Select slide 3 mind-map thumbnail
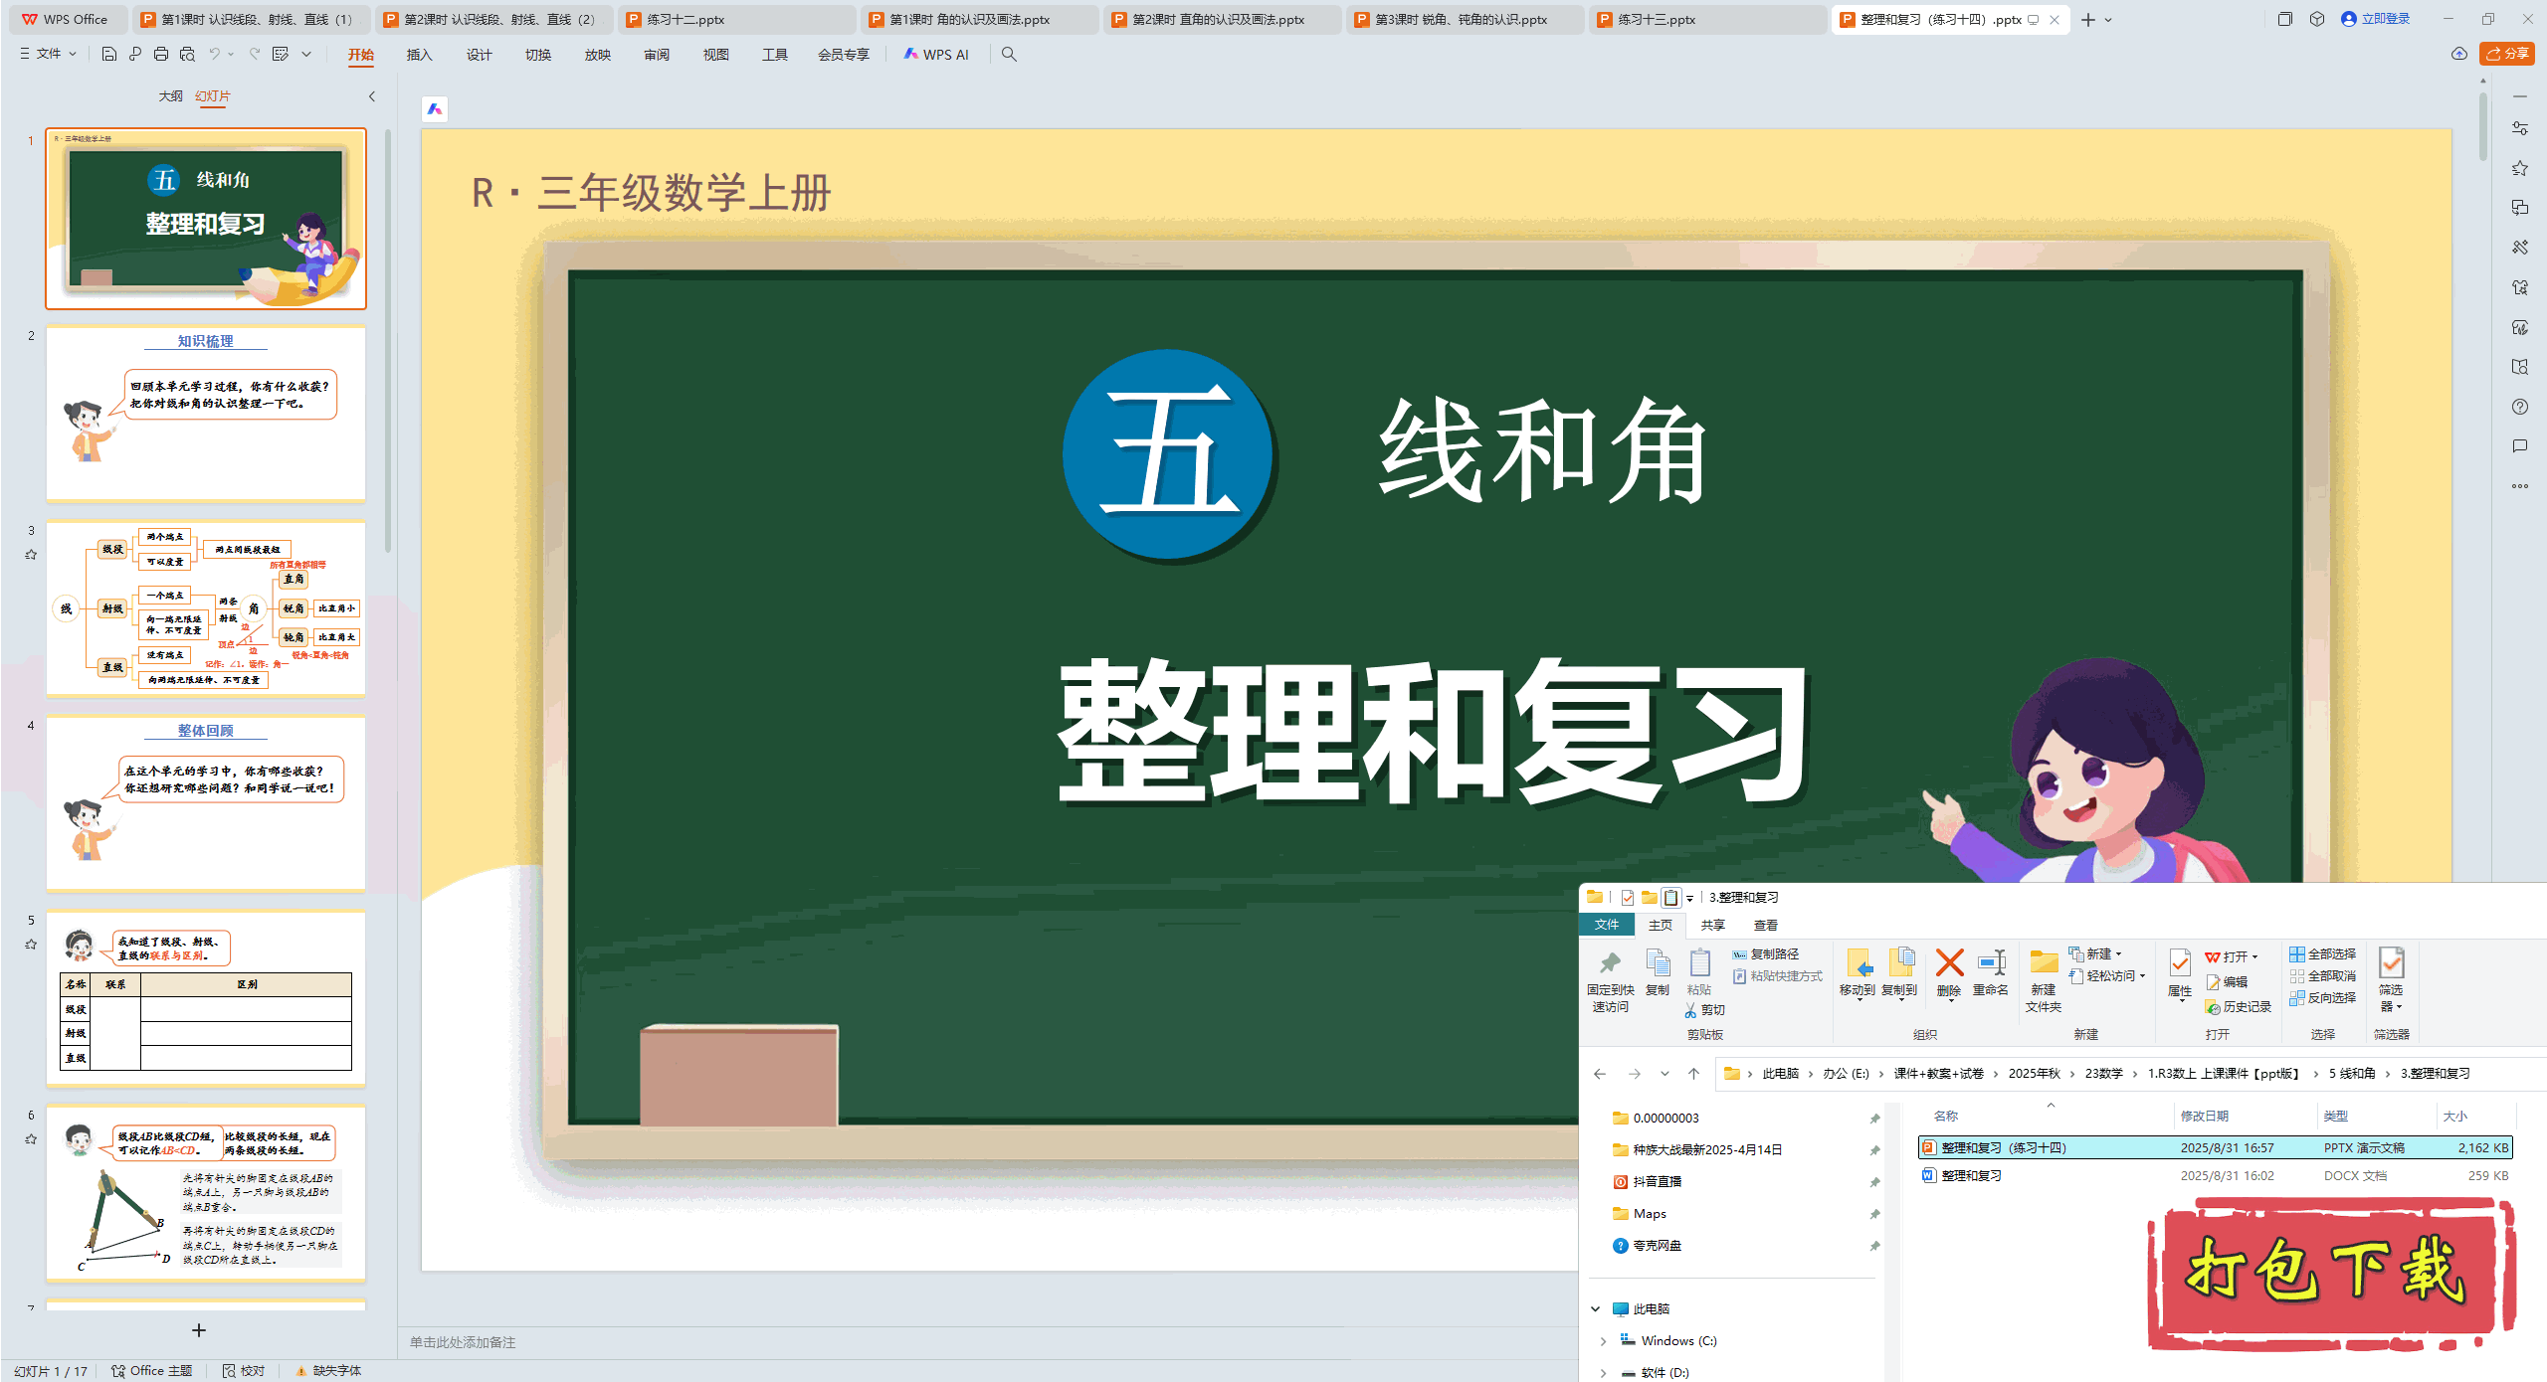2547x1382 pixels. coord(206,608)
